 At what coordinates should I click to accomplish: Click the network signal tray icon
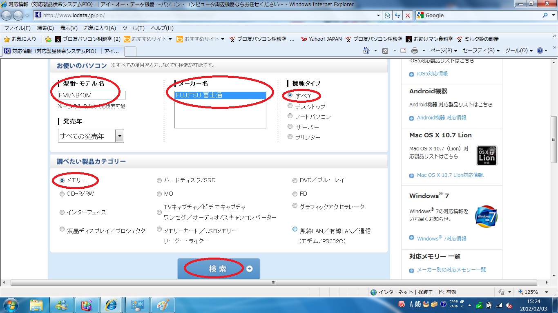pos(499,305)
